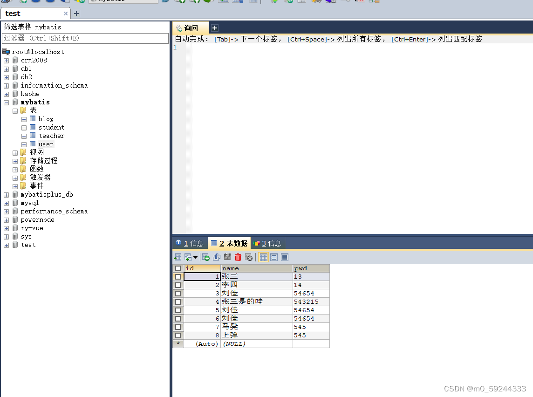
Task: Click the root@localhost server icon
Action: click(x=6, y=52)
